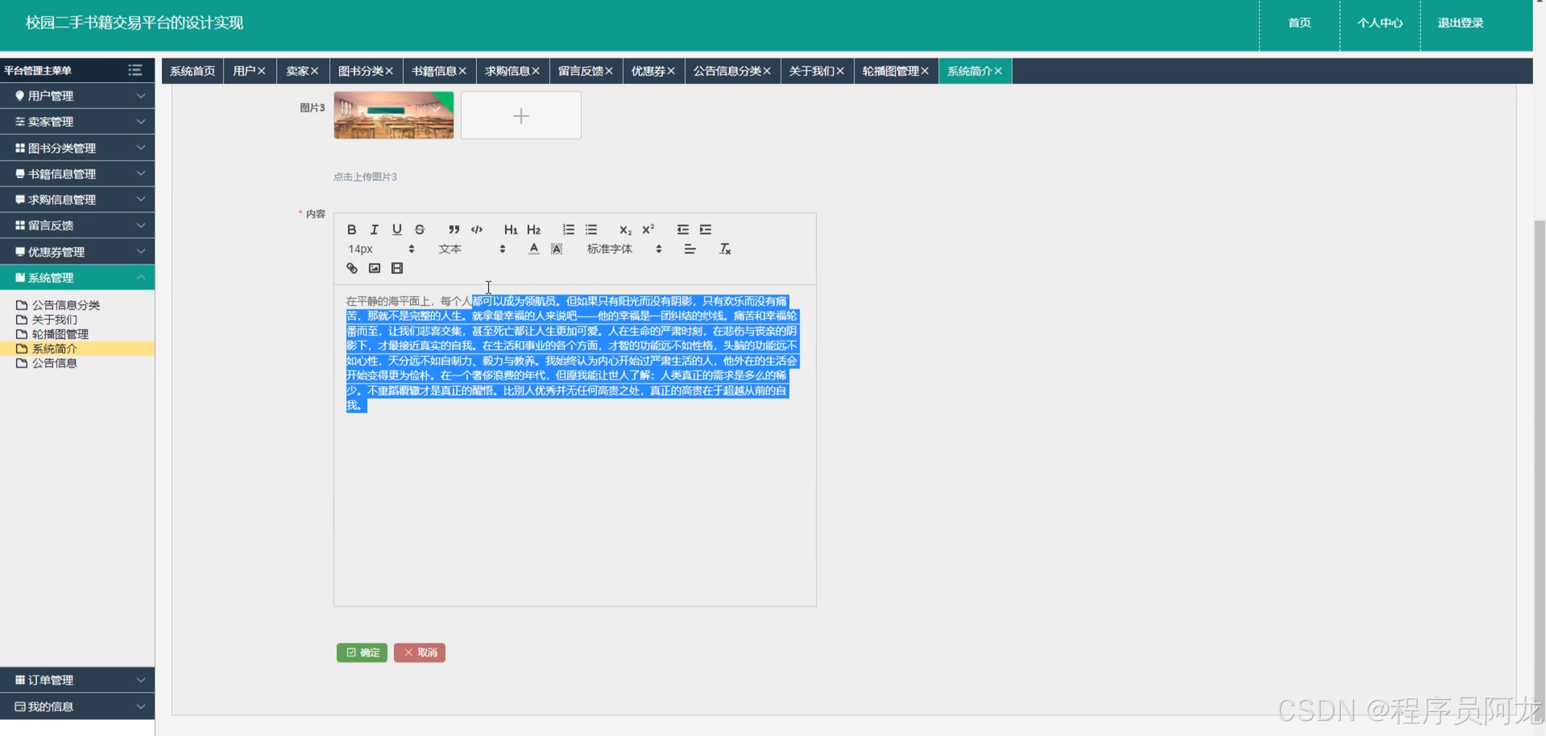Click the insert video icon
The height and width of the screenshot is (736, 1546).
click(x=397, y=268)
